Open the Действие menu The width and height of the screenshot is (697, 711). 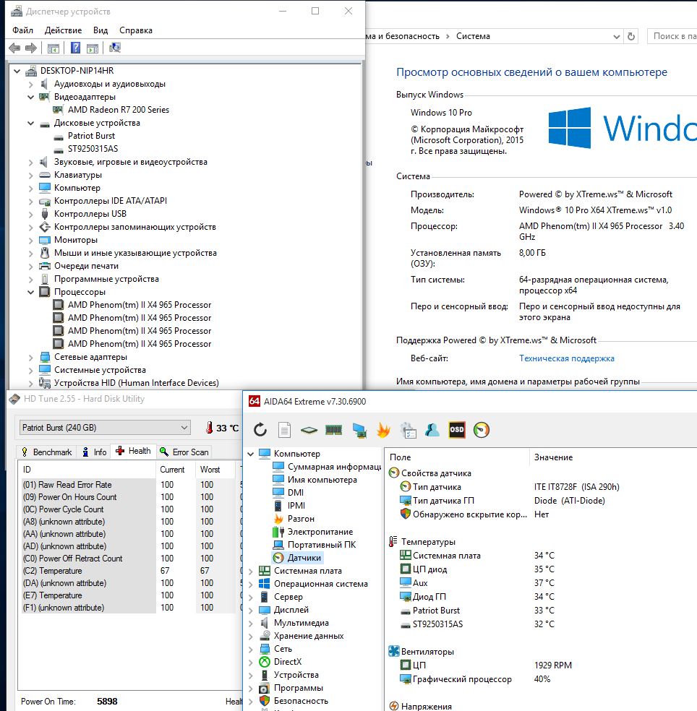[x=63, y=30]
